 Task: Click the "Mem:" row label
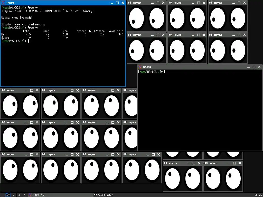4,34
